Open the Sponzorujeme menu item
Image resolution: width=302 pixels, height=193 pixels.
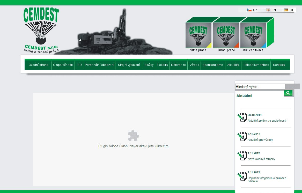[x=213, y=65]
